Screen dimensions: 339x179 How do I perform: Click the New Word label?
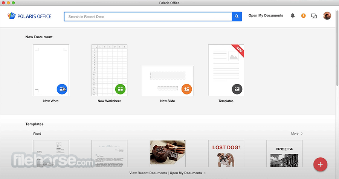51,101
